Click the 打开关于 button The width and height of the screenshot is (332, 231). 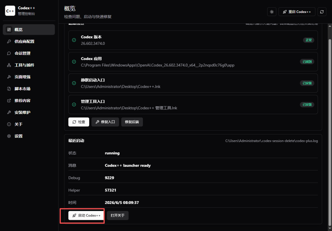[x=117, y=216]
